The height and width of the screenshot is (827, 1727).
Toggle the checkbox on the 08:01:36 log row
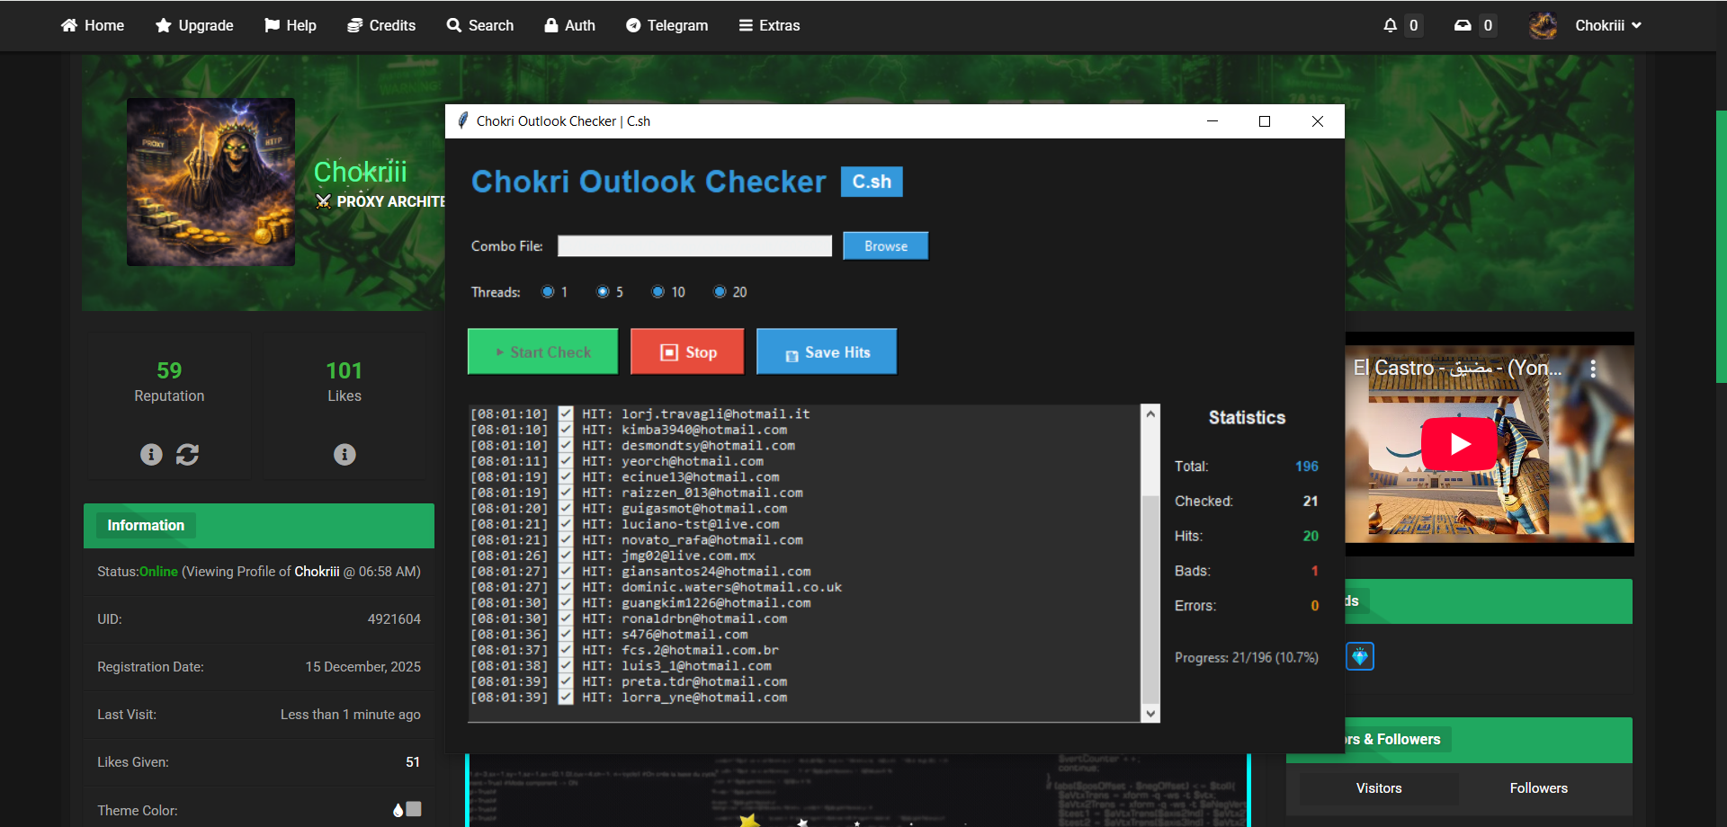[566, 635]
